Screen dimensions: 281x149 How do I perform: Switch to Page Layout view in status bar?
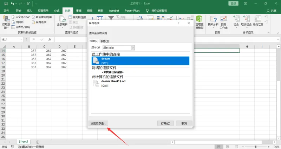[228, 147]
